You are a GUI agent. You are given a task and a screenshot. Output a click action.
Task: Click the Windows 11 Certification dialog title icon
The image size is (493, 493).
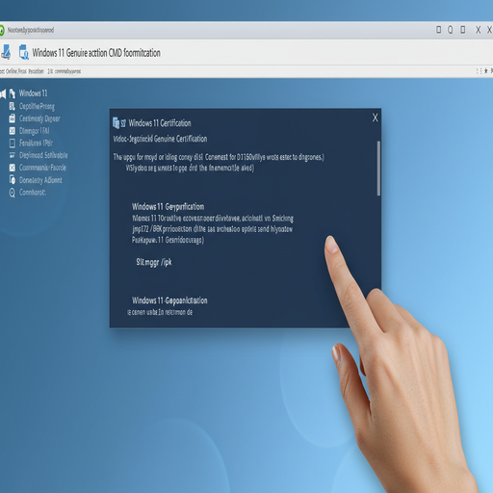(118, 123)
